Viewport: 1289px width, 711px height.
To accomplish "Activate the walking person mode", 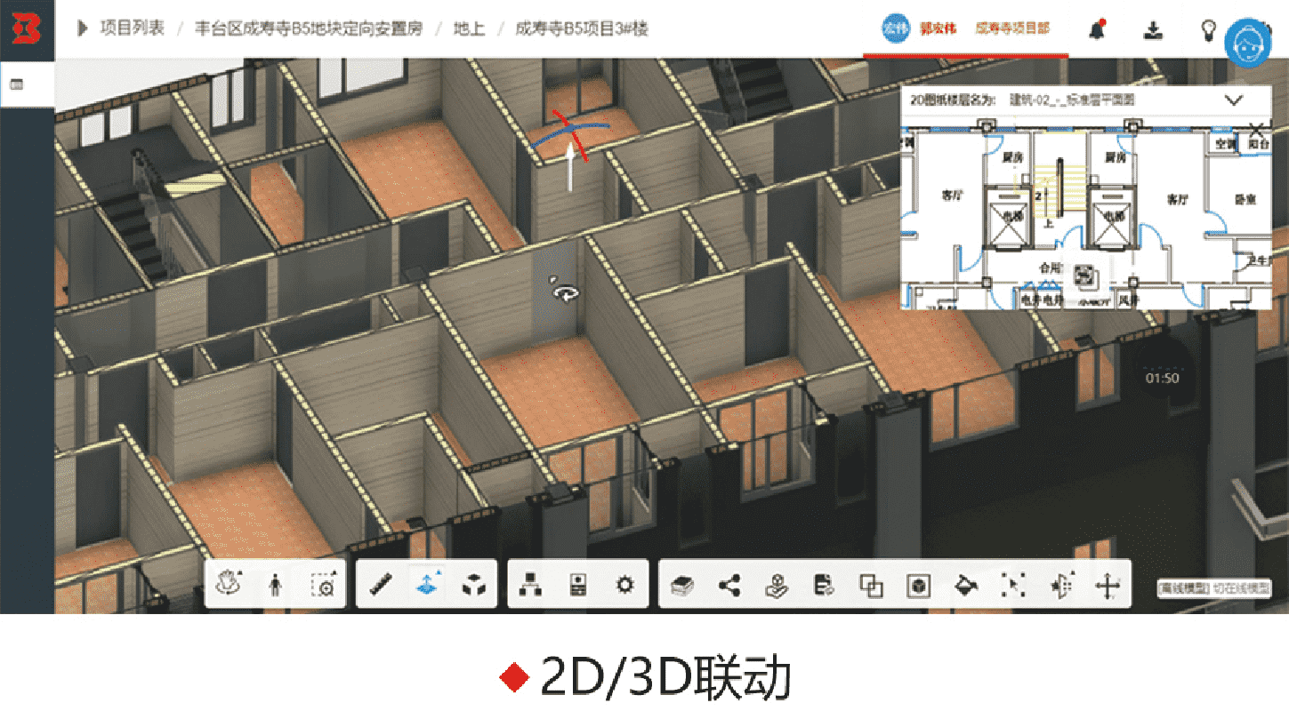I will pyautogui.click(x=276, y=585).
